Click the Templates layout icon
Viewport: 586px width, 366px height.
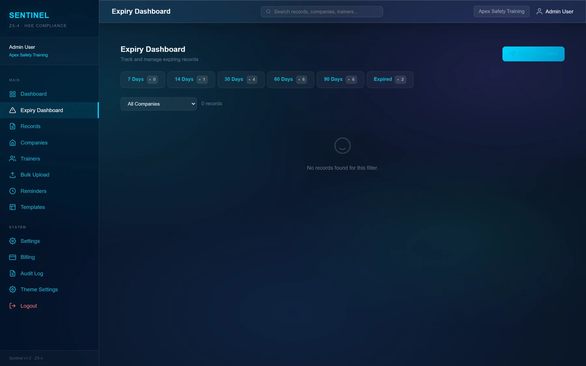[12, 207]
